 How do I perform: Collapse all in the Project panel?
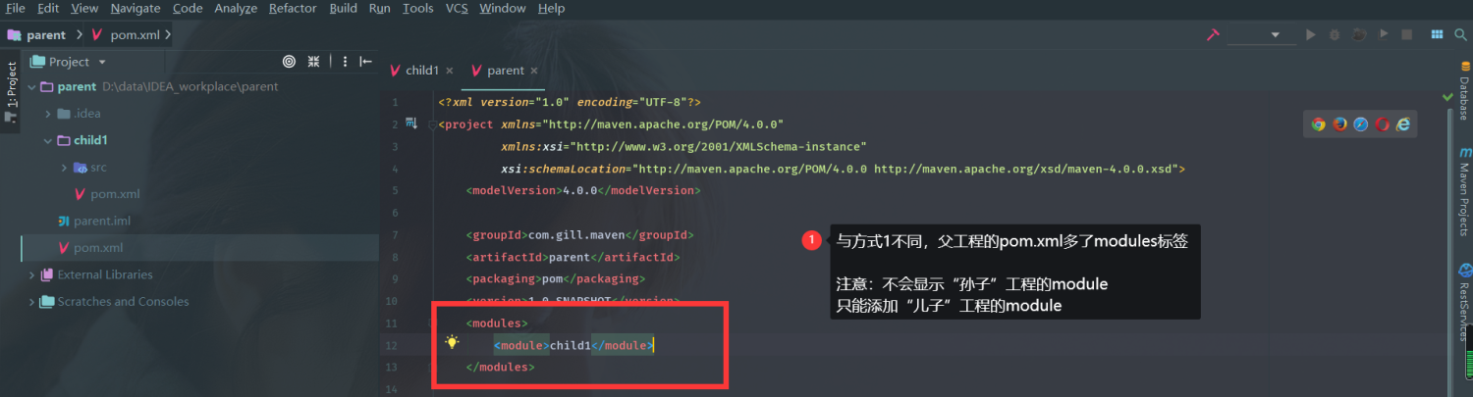point(314,61)
